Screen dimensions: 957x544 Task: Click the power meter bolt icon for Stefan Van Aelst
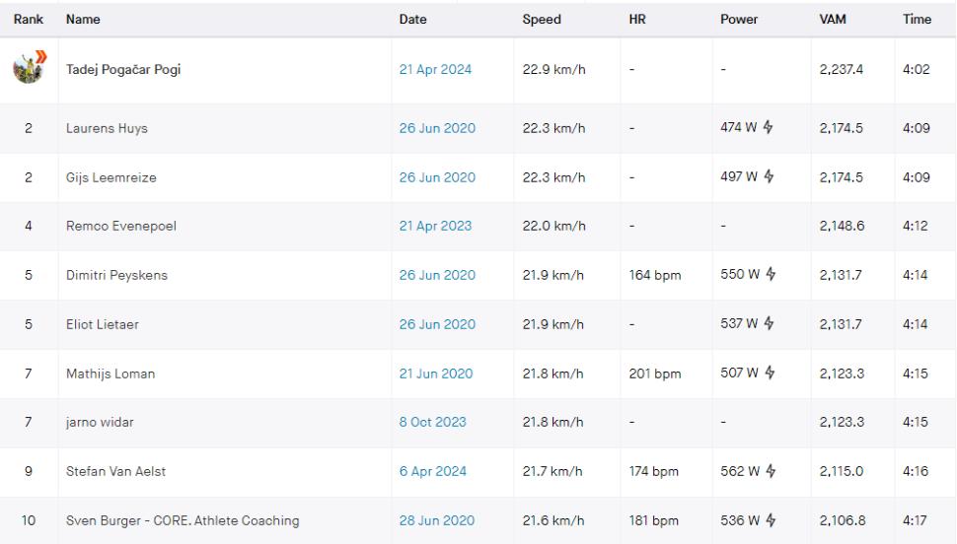coord(771,471)
